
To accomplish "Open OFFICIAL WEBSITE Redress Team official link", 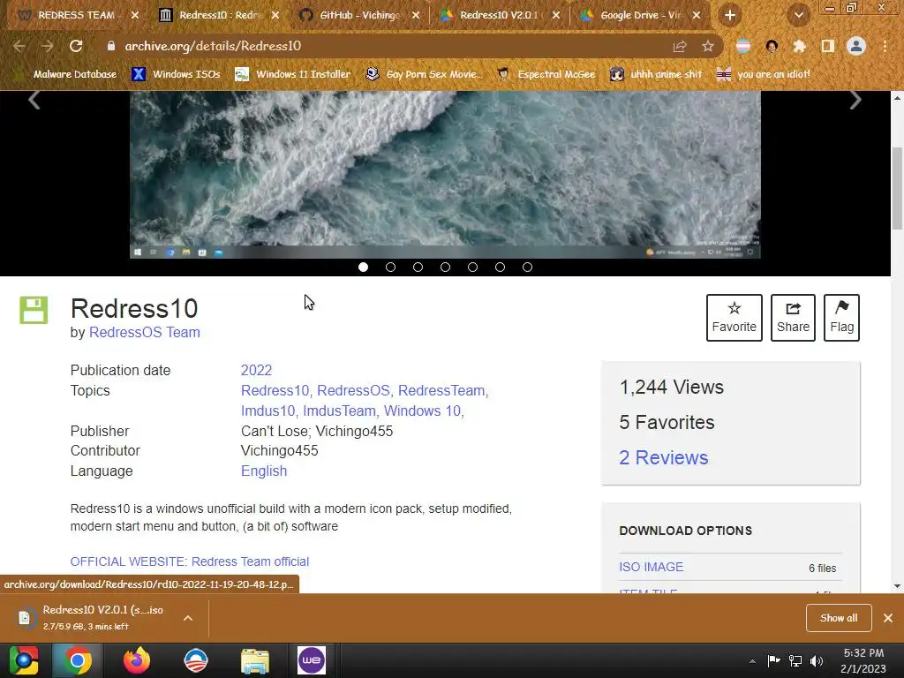I will [190, 561].
